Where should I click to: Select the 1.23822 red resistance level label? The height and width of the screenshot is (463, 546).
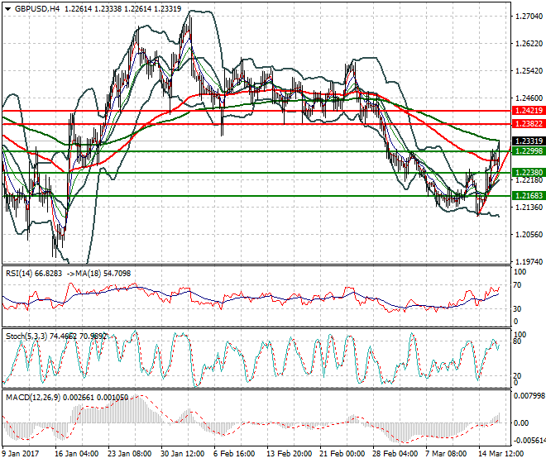[529, 123]
